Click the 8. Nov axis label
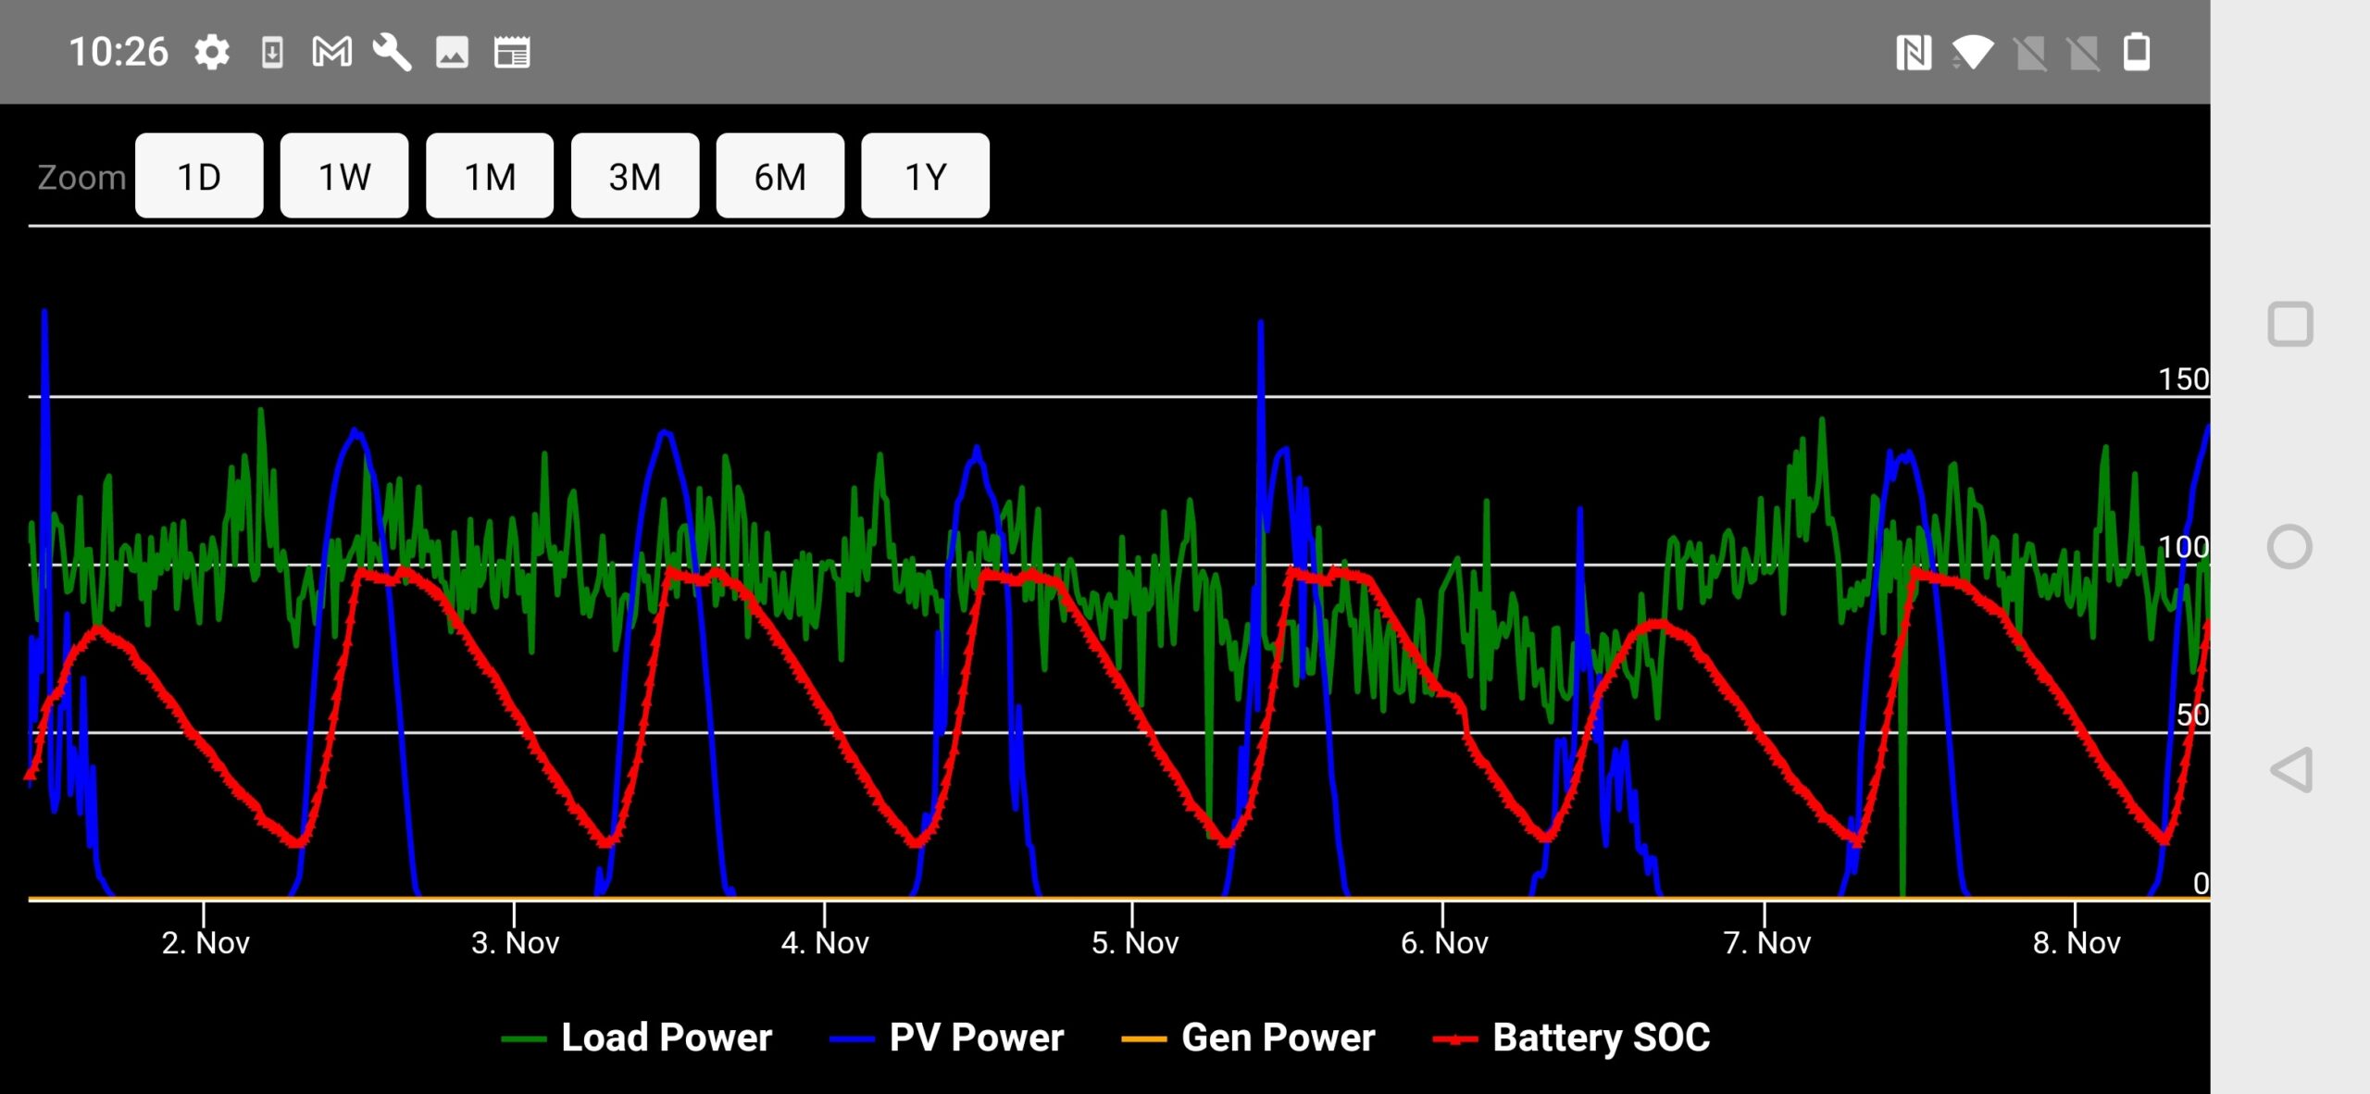The height and width of the screenshot is (1094, 2370). coord(2077,942)
